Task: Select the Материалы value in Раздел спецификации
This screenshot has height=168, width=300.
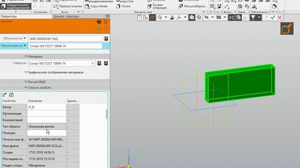Action: (x=47, y=165)
